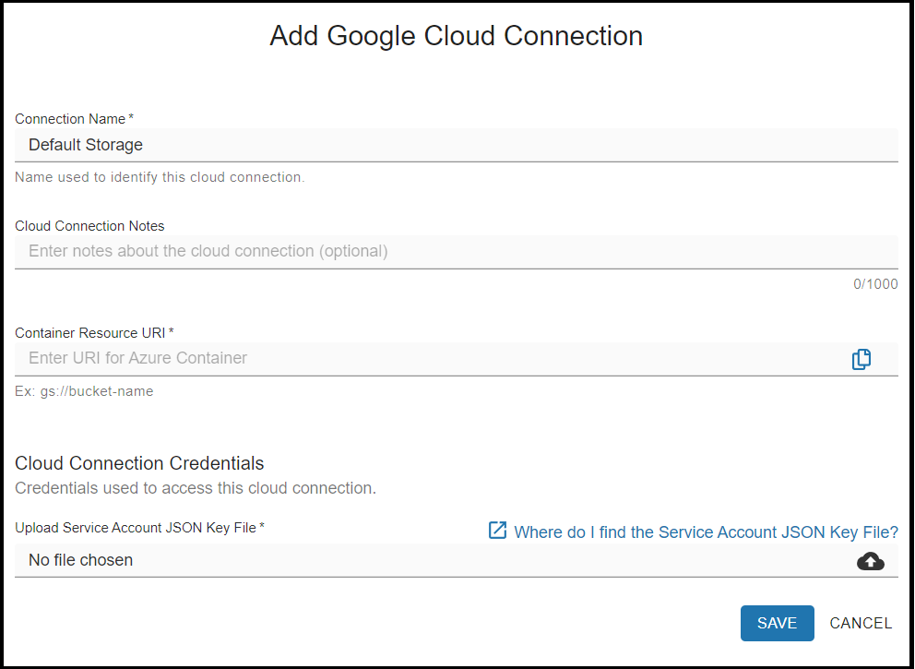Image resolution: width=915 pixels, height=669 pixels.
Task: Click the Connection Name input field
Action: coord(457,145)
